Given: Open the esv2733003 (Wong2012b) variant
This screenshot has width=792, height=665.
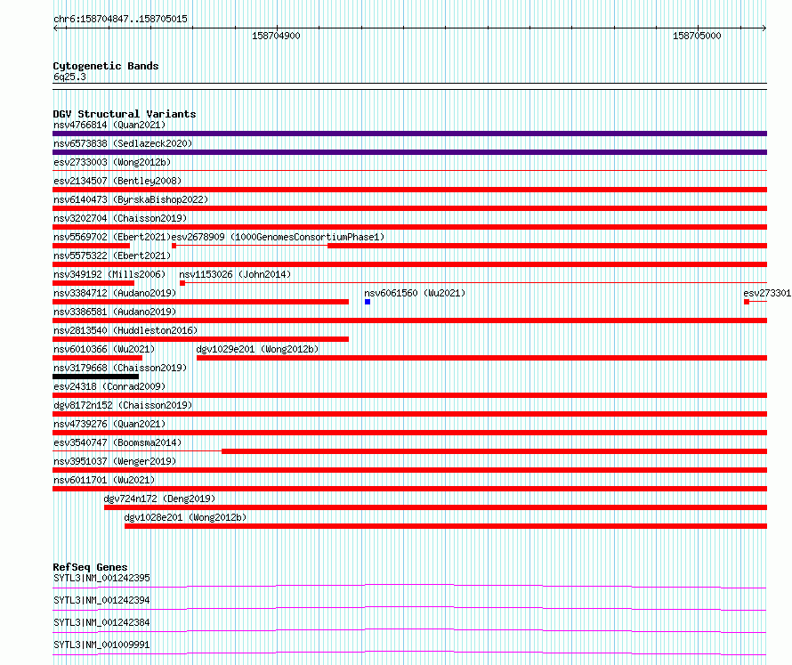Looking at the screenshot, I should pos(112,162).
